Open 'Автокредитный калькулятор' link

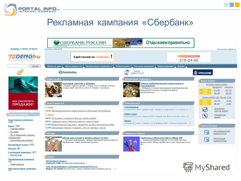coord(221,132)
